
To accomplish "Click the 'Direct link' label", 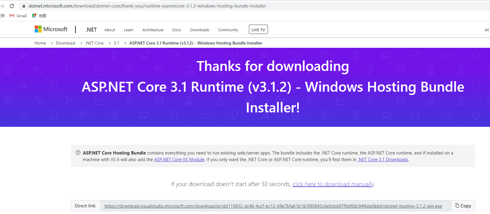I will tap(85, 206).
